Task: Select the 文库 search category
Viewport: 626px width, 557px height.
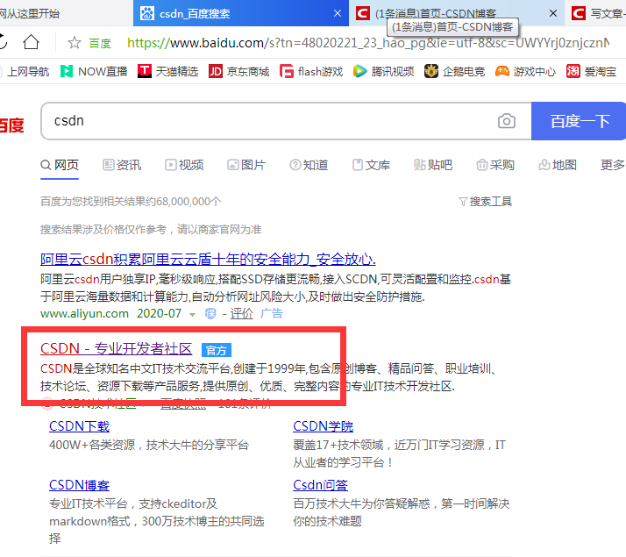Action: click(371, 165)
